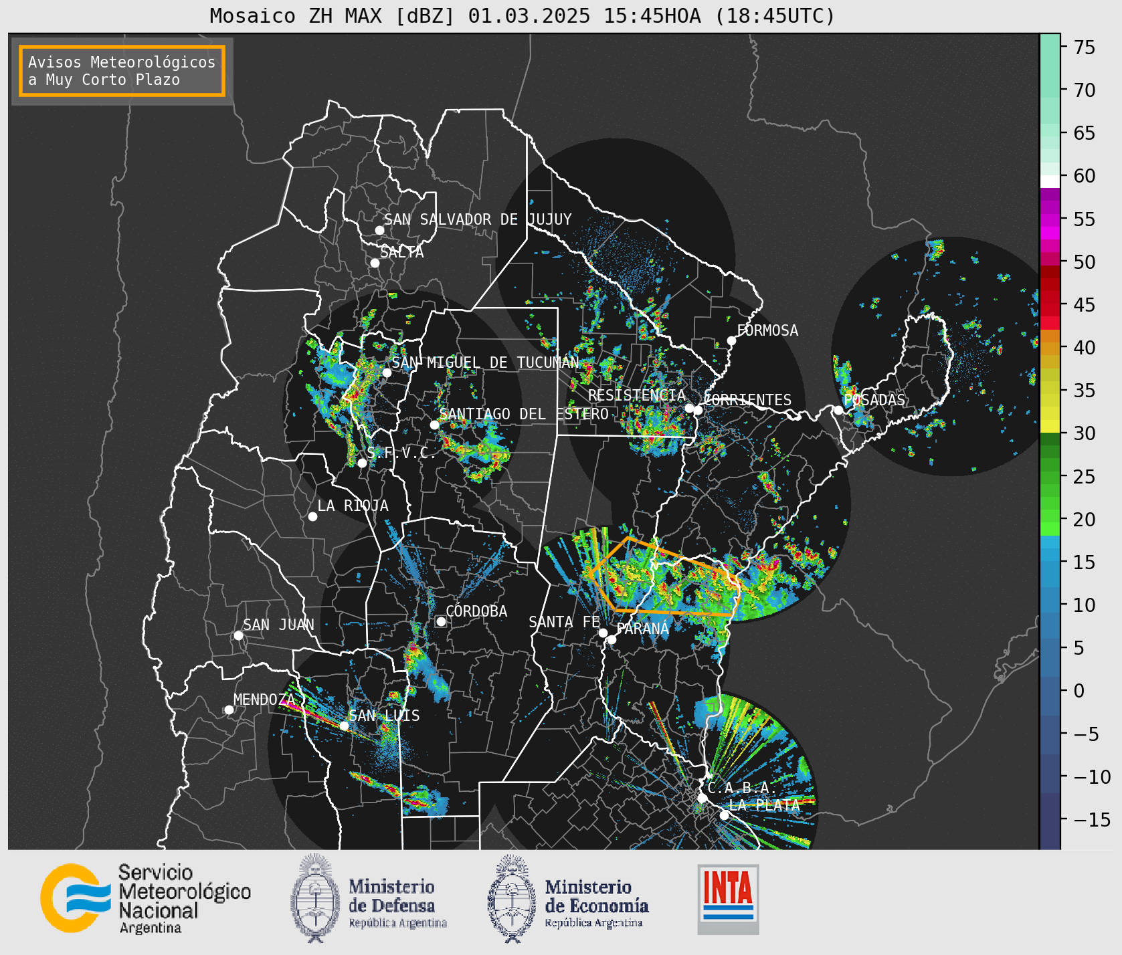
Task: Click the Córdoba city label
Action: click(x=476, y=611)
